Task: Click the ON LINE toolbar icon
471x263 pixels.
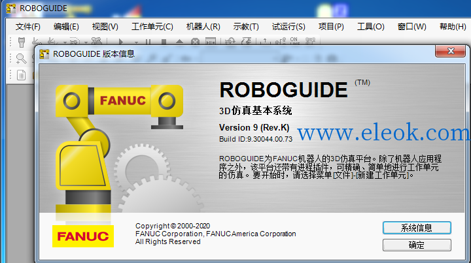Action: coord(294,41)
